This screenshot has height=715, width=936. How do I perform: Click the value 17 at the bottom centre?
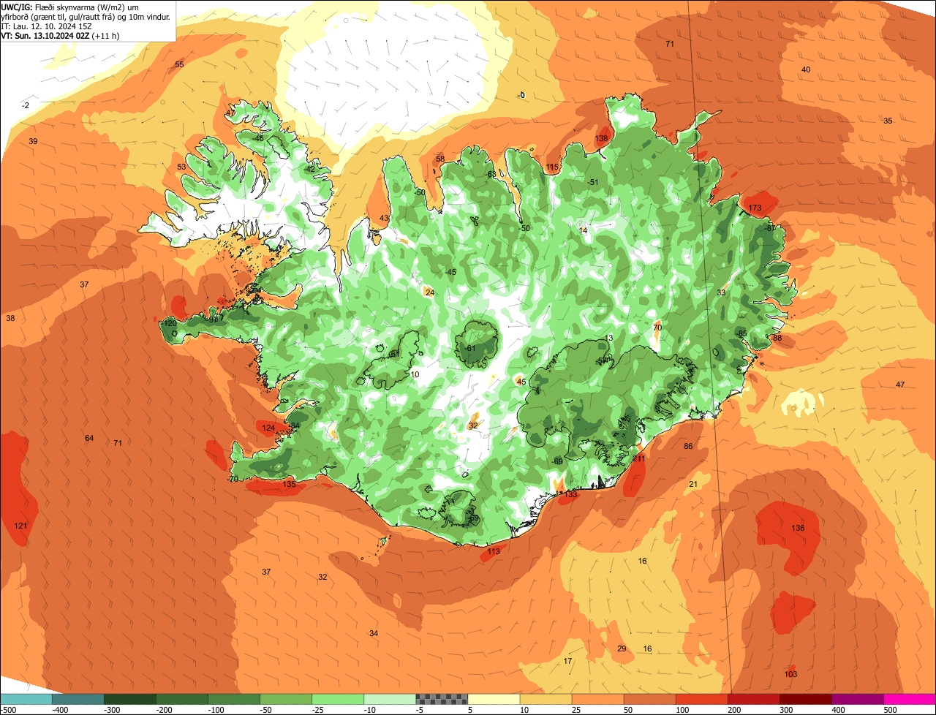(x=567, y=661)
